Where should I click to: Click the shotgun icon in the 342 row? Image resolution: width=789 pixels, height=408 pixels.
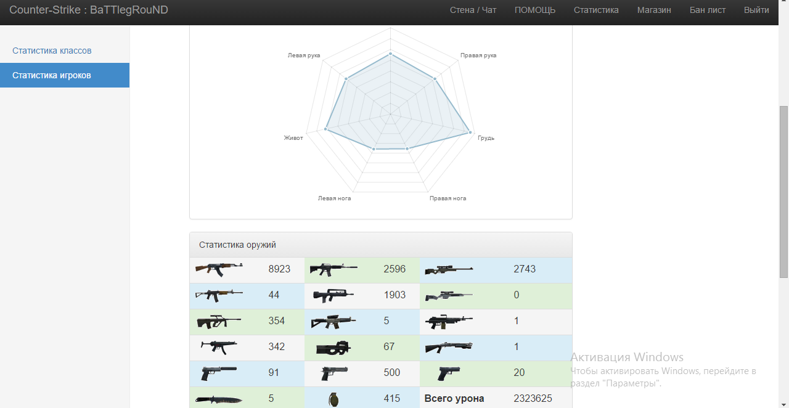(449, 347)
